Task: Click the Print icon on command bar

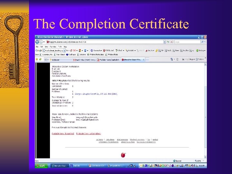Action: tap(183, 59)
